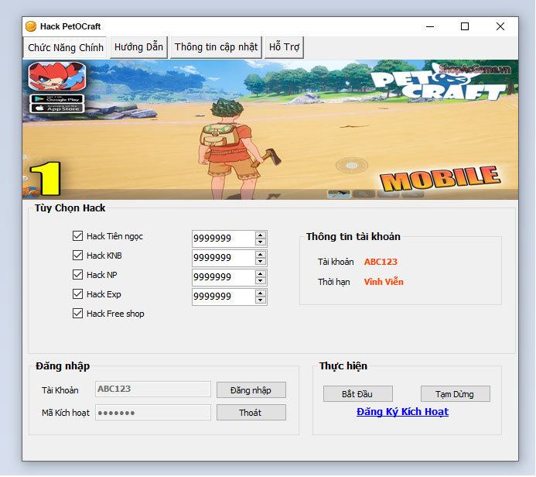Open the Đăng Ký Kích Hoạt link

click(402, 412)
